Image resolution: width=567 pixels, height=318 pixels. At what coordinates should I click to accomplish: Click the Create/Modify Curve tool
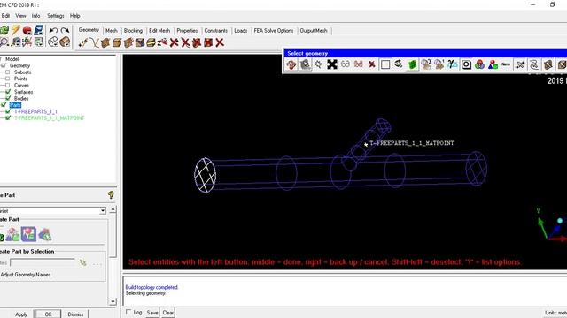point(95,43)
